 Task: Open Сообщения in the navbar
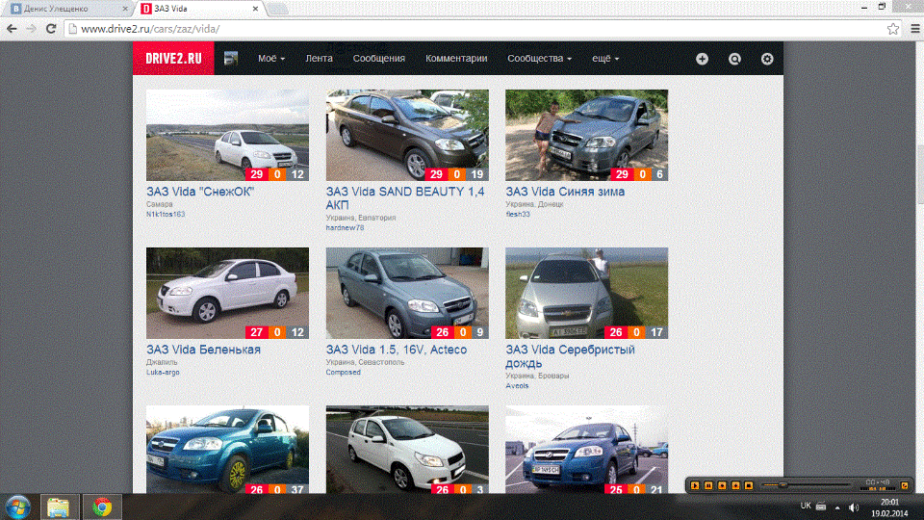click(x=379, y=59)
